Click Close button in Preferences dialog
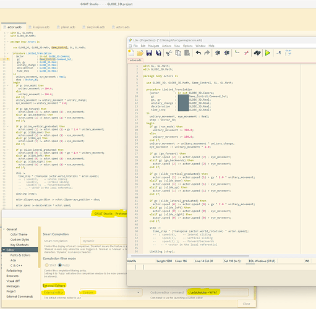316x309 pixels. tap(246, 303)
